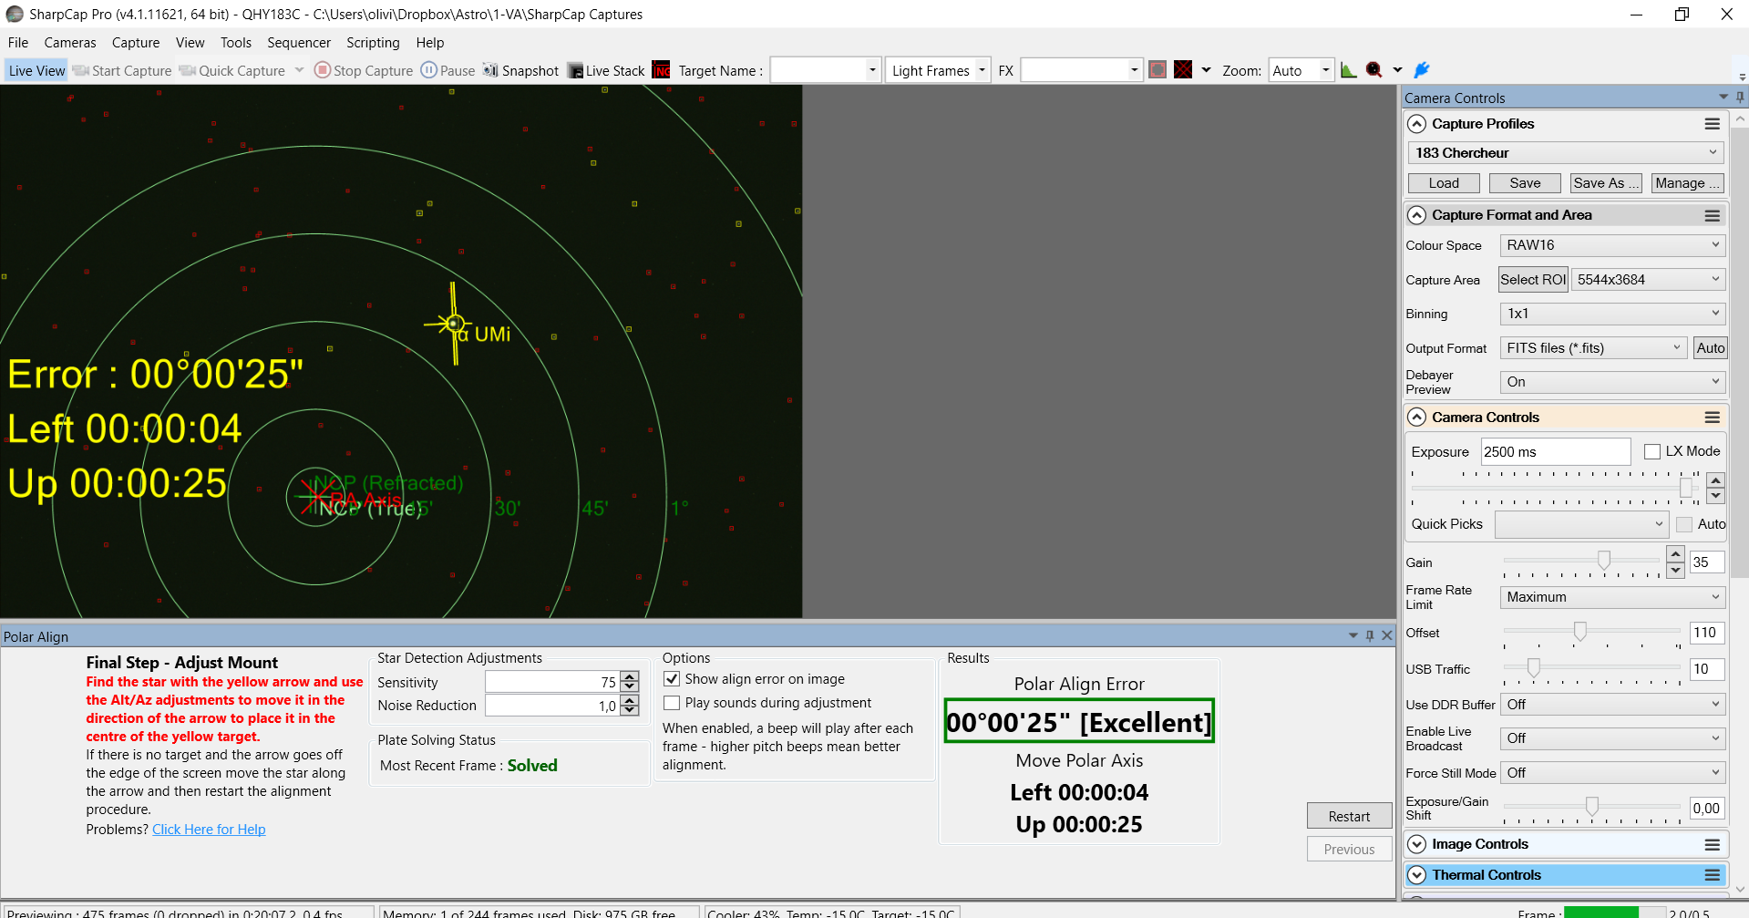Toggle the red crosshair overlay icon
The image size is (1749, 918).
(x=1183, y=70)
